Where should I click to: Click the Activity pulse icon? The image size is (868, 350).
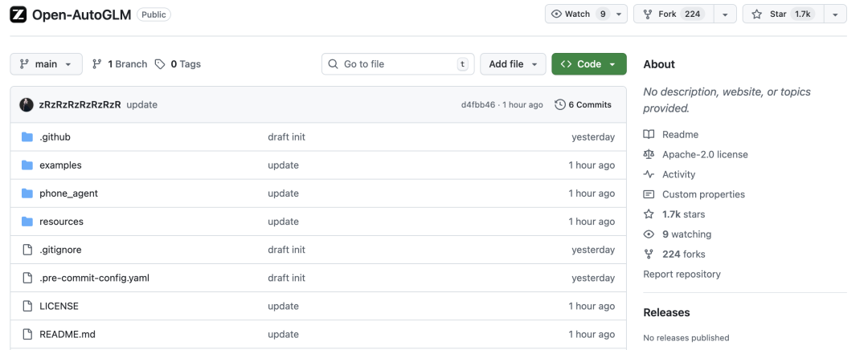point(649,174)
